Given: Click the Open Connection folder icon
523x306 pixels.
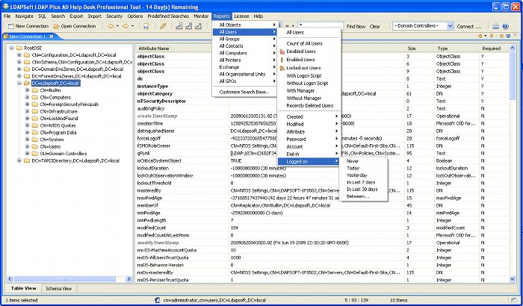Looking at the screenshot, I should pos(55,26).
